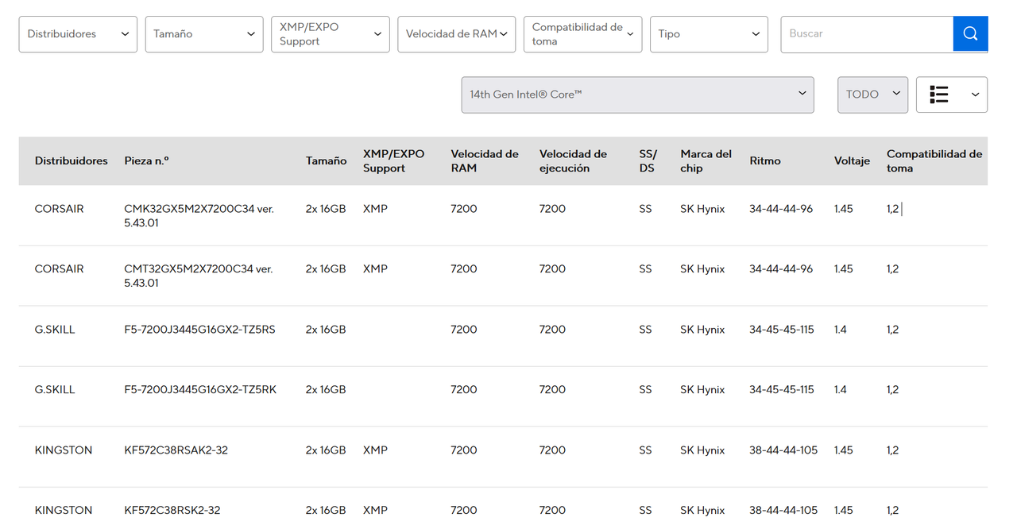The height and width of the screenshot is (529, 1017).
Task: Select part number F5-7200J3445G16GX2-TZ5RS
Action: (x=200, y=330)
